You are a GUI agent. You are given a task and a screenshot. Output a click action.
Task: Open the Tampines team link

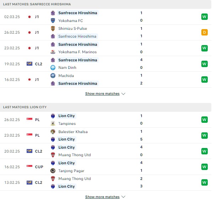(x=67, y=124)
